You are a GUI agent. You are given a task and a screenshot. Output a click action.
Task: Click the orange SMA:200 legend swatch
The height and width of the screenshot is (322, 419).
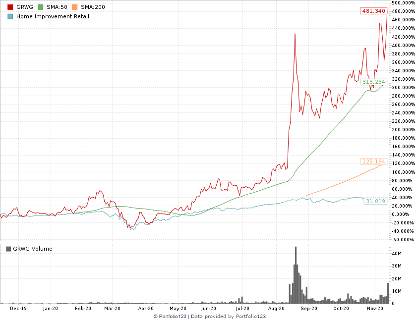pyautogui.click(x=74, y=7)
